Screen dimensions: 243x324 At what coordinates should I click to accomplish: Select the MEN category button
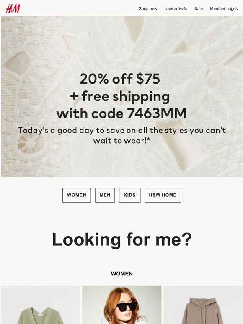click(105, 195)
